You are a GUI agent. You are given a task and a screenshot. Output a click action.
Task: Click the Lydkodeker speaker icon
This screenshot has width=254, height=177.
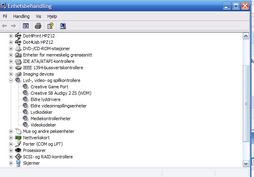coord(25,112)
